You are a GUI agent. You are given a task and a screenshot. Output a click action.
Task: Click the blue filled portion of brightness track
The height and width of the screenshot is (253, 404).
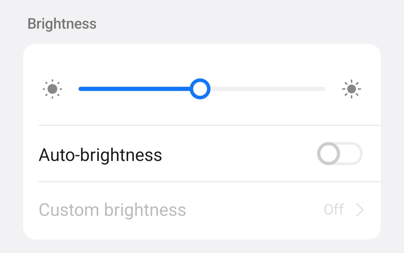pos(135,89)
